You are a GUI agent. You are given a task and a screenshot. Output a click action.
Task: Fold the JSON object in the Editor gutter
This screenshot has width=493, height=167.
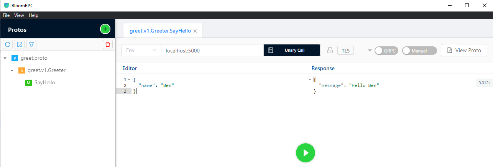tap(129, 80)
